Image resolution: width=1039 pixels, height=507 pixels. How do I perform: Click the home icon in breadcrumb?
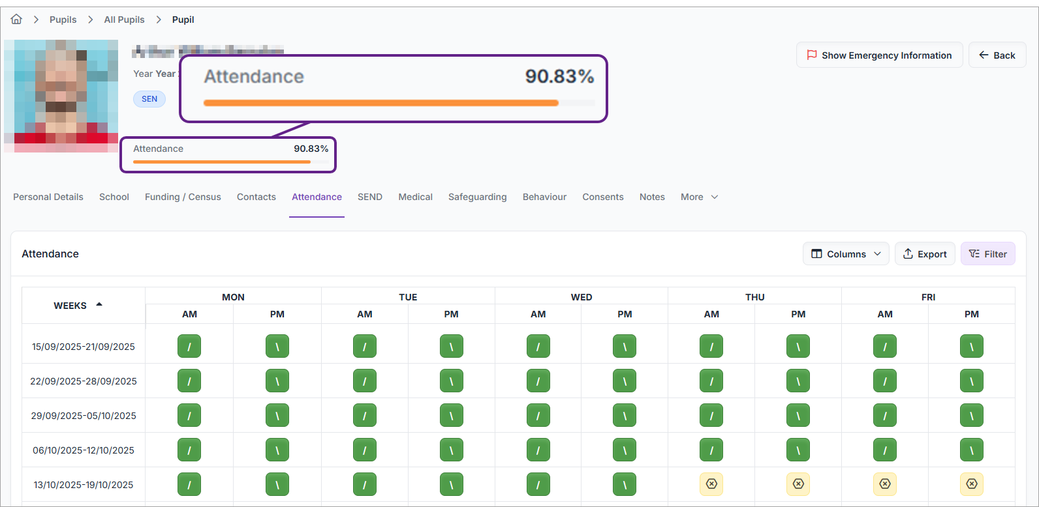pyautogui.click(x=16, y=20)
